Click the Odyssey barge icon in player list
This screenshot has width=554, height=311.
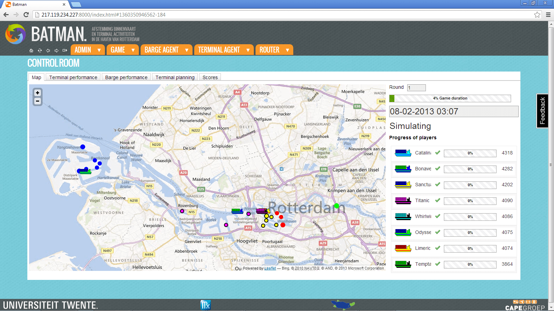403,232
